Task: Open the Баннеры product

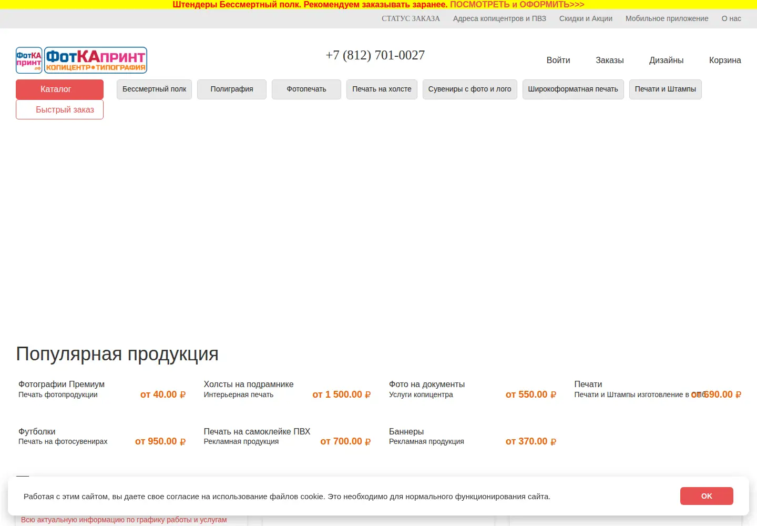Action: [406, 432]
